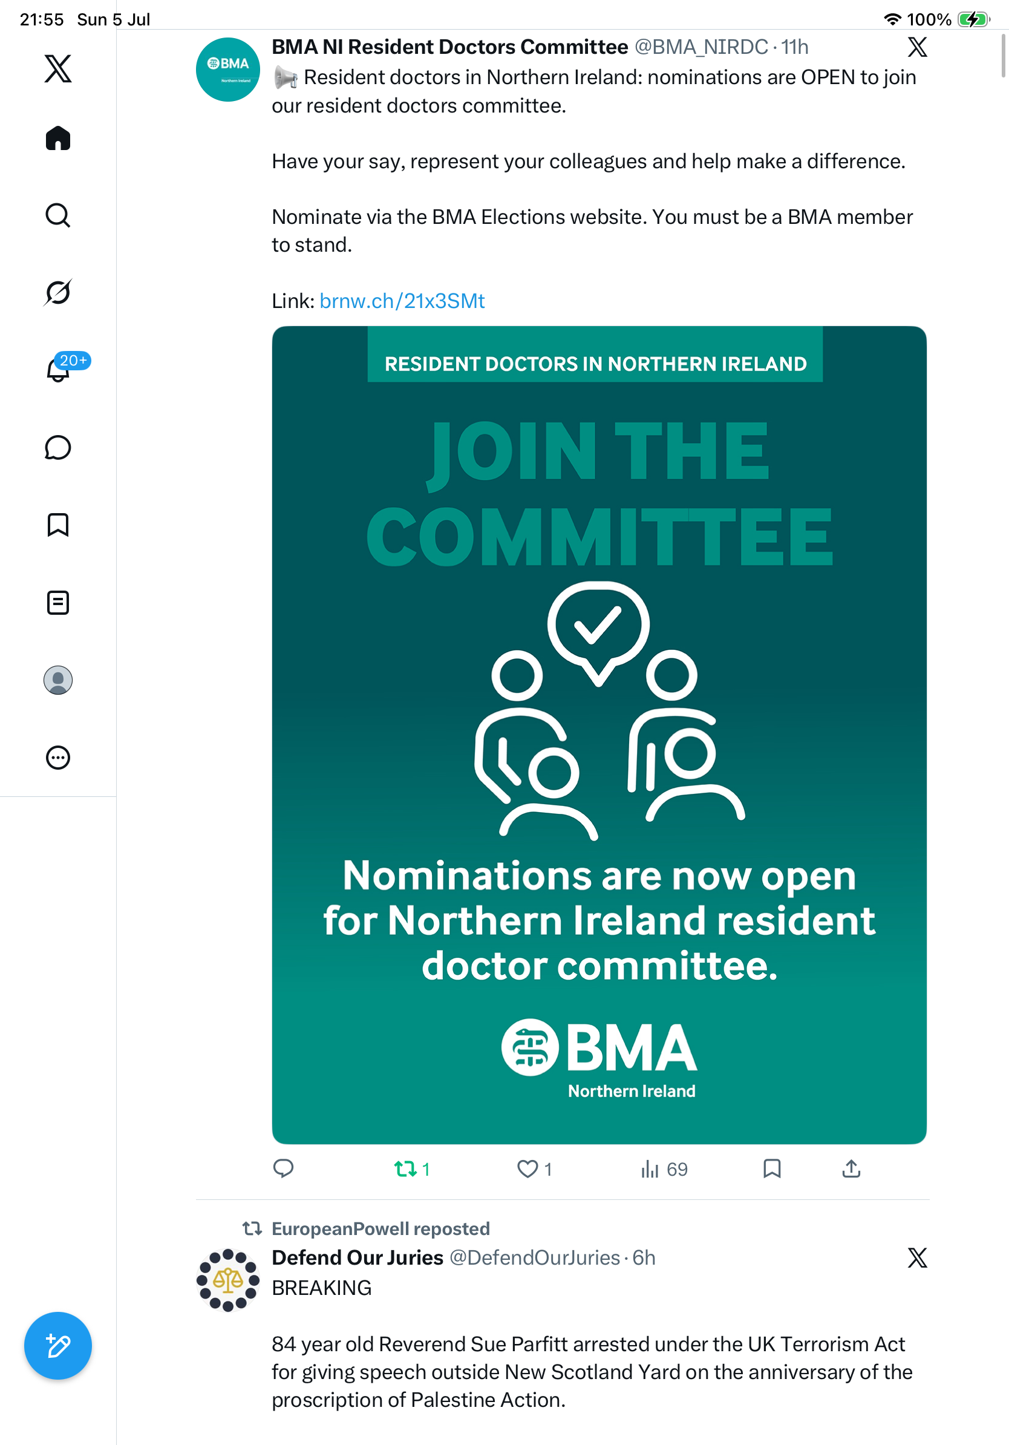The width and height of the screenshot is (1009, 1445).
Task: Open Bookmarks in the sidebar
Action: (58, 525)
